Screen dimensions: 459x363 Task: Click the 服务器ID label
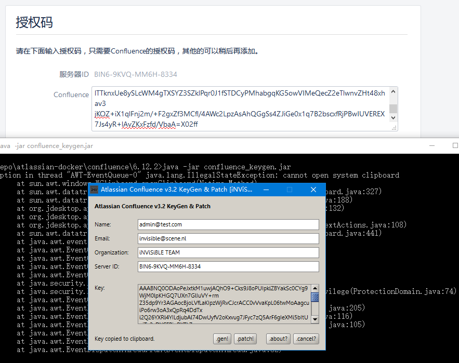(74, 74)
